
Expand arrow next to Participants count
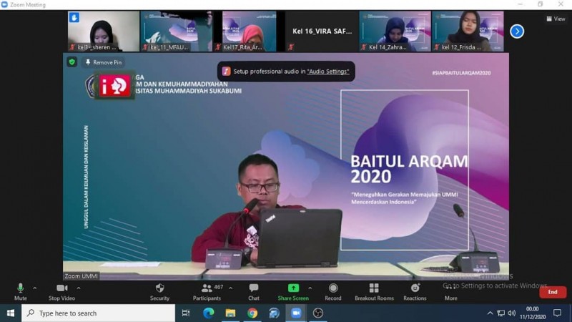tap(230, 288)
